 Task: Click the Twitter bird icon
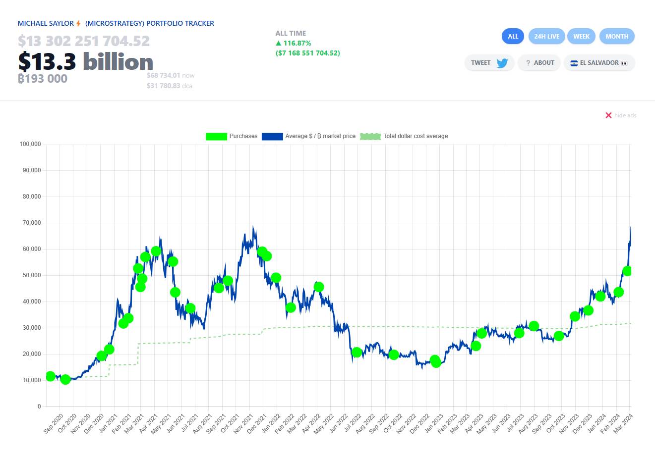(x=502, y=63)
